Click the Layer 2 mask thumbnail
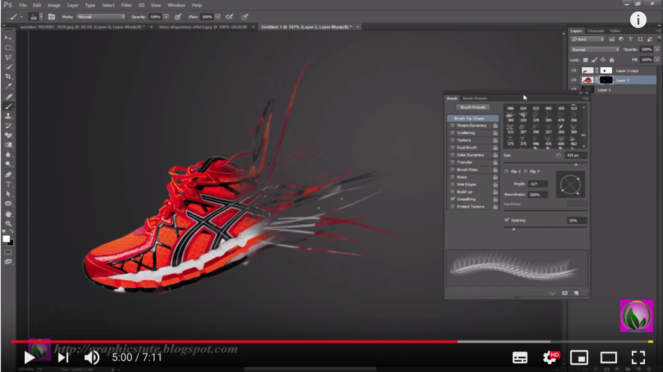 (606, 80)
